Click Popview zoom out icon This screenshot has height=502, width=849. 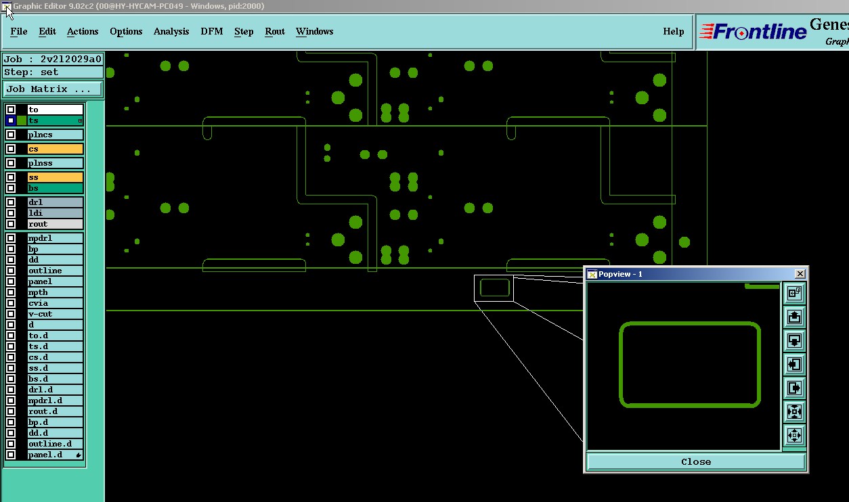794,434
